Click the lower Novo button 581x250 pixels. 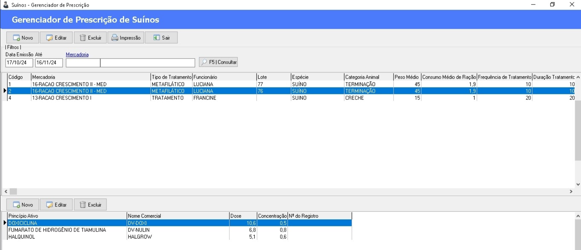click(x=23, y=205)
